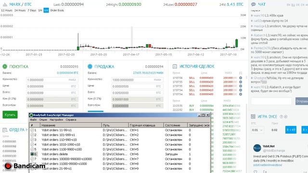Select the Yobit orders delete script row
The width and height of the screenshot is (308, 173).
(119, 154)
